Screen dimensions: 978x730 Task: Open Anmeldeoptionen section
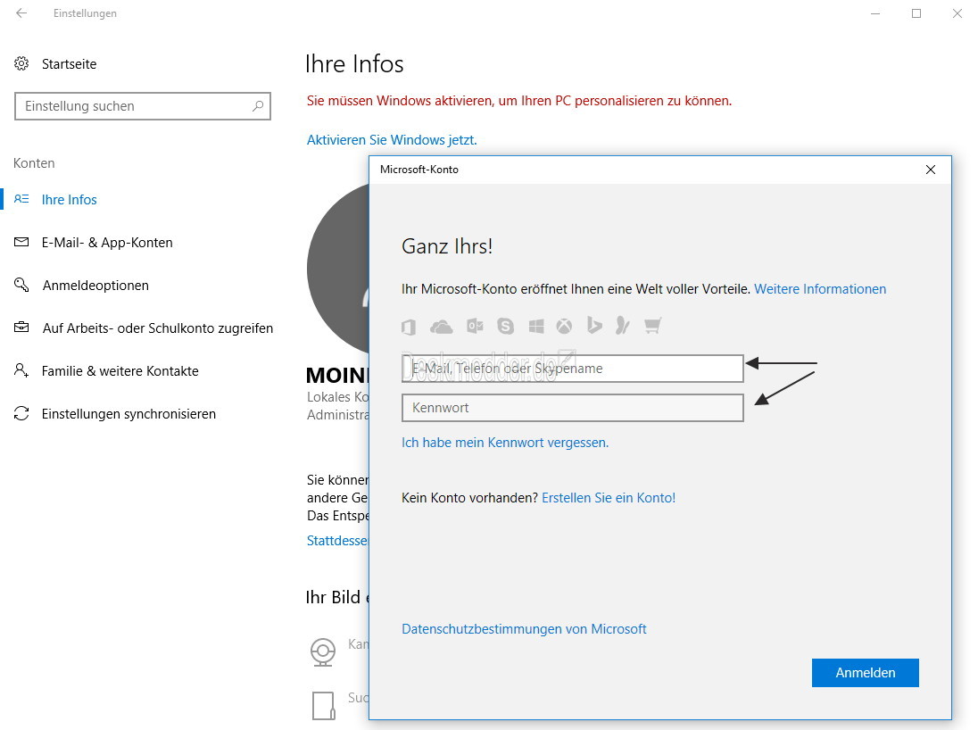tap(95, 286)
